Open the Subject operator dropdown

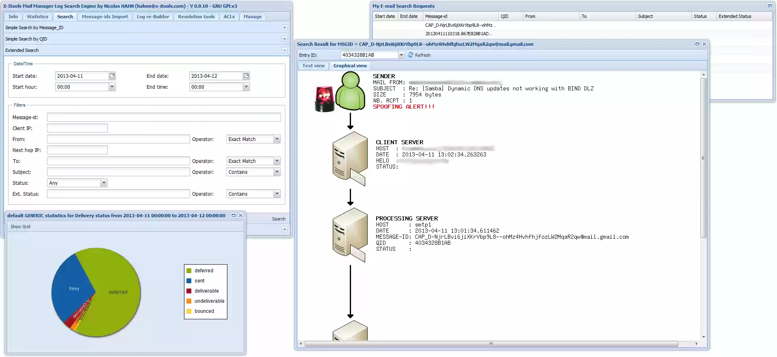click(x=277, y=172)
